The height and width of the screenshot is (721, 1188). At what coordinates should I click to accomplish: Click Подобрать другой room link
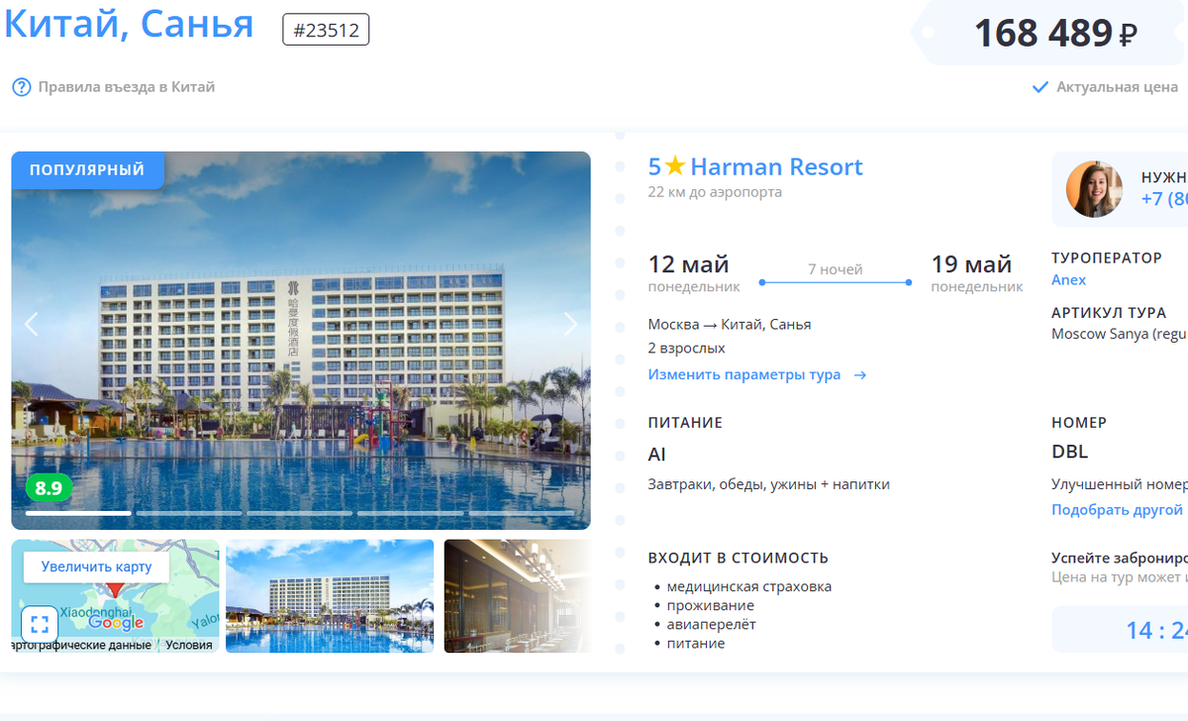coord(1117,510)
